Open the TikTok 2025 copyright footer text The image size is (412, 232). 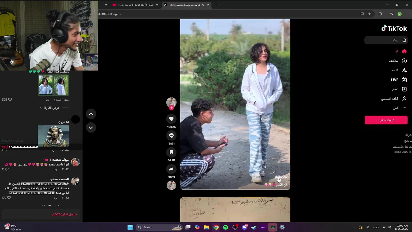point(402,152)
